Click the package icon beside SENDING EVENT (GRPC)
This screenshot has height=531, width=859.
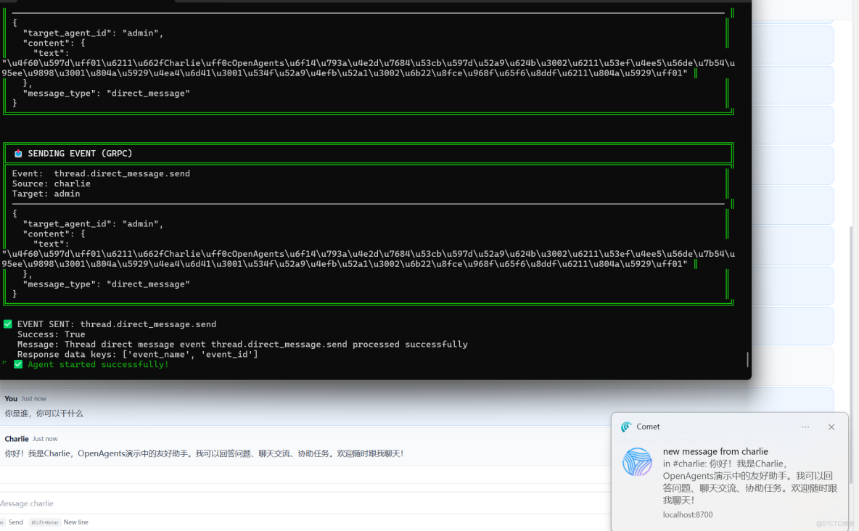coord(18,153)
